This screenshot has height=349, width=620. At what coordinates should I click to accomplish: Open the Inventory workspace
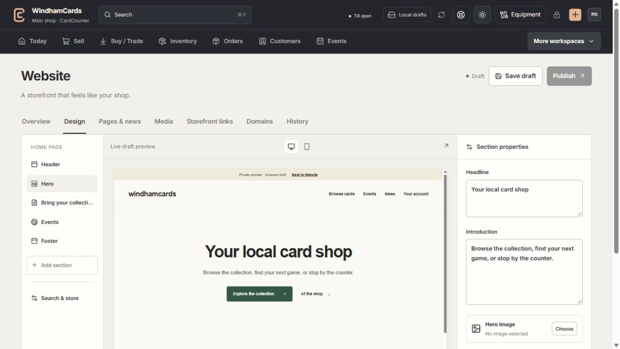(178, 41)
